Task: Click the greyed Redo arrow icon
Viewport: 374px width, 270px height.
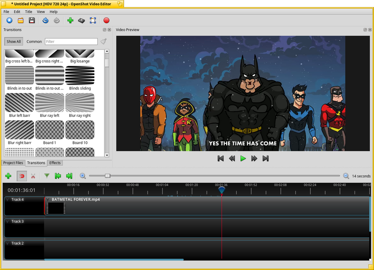Action: point(57,21)
